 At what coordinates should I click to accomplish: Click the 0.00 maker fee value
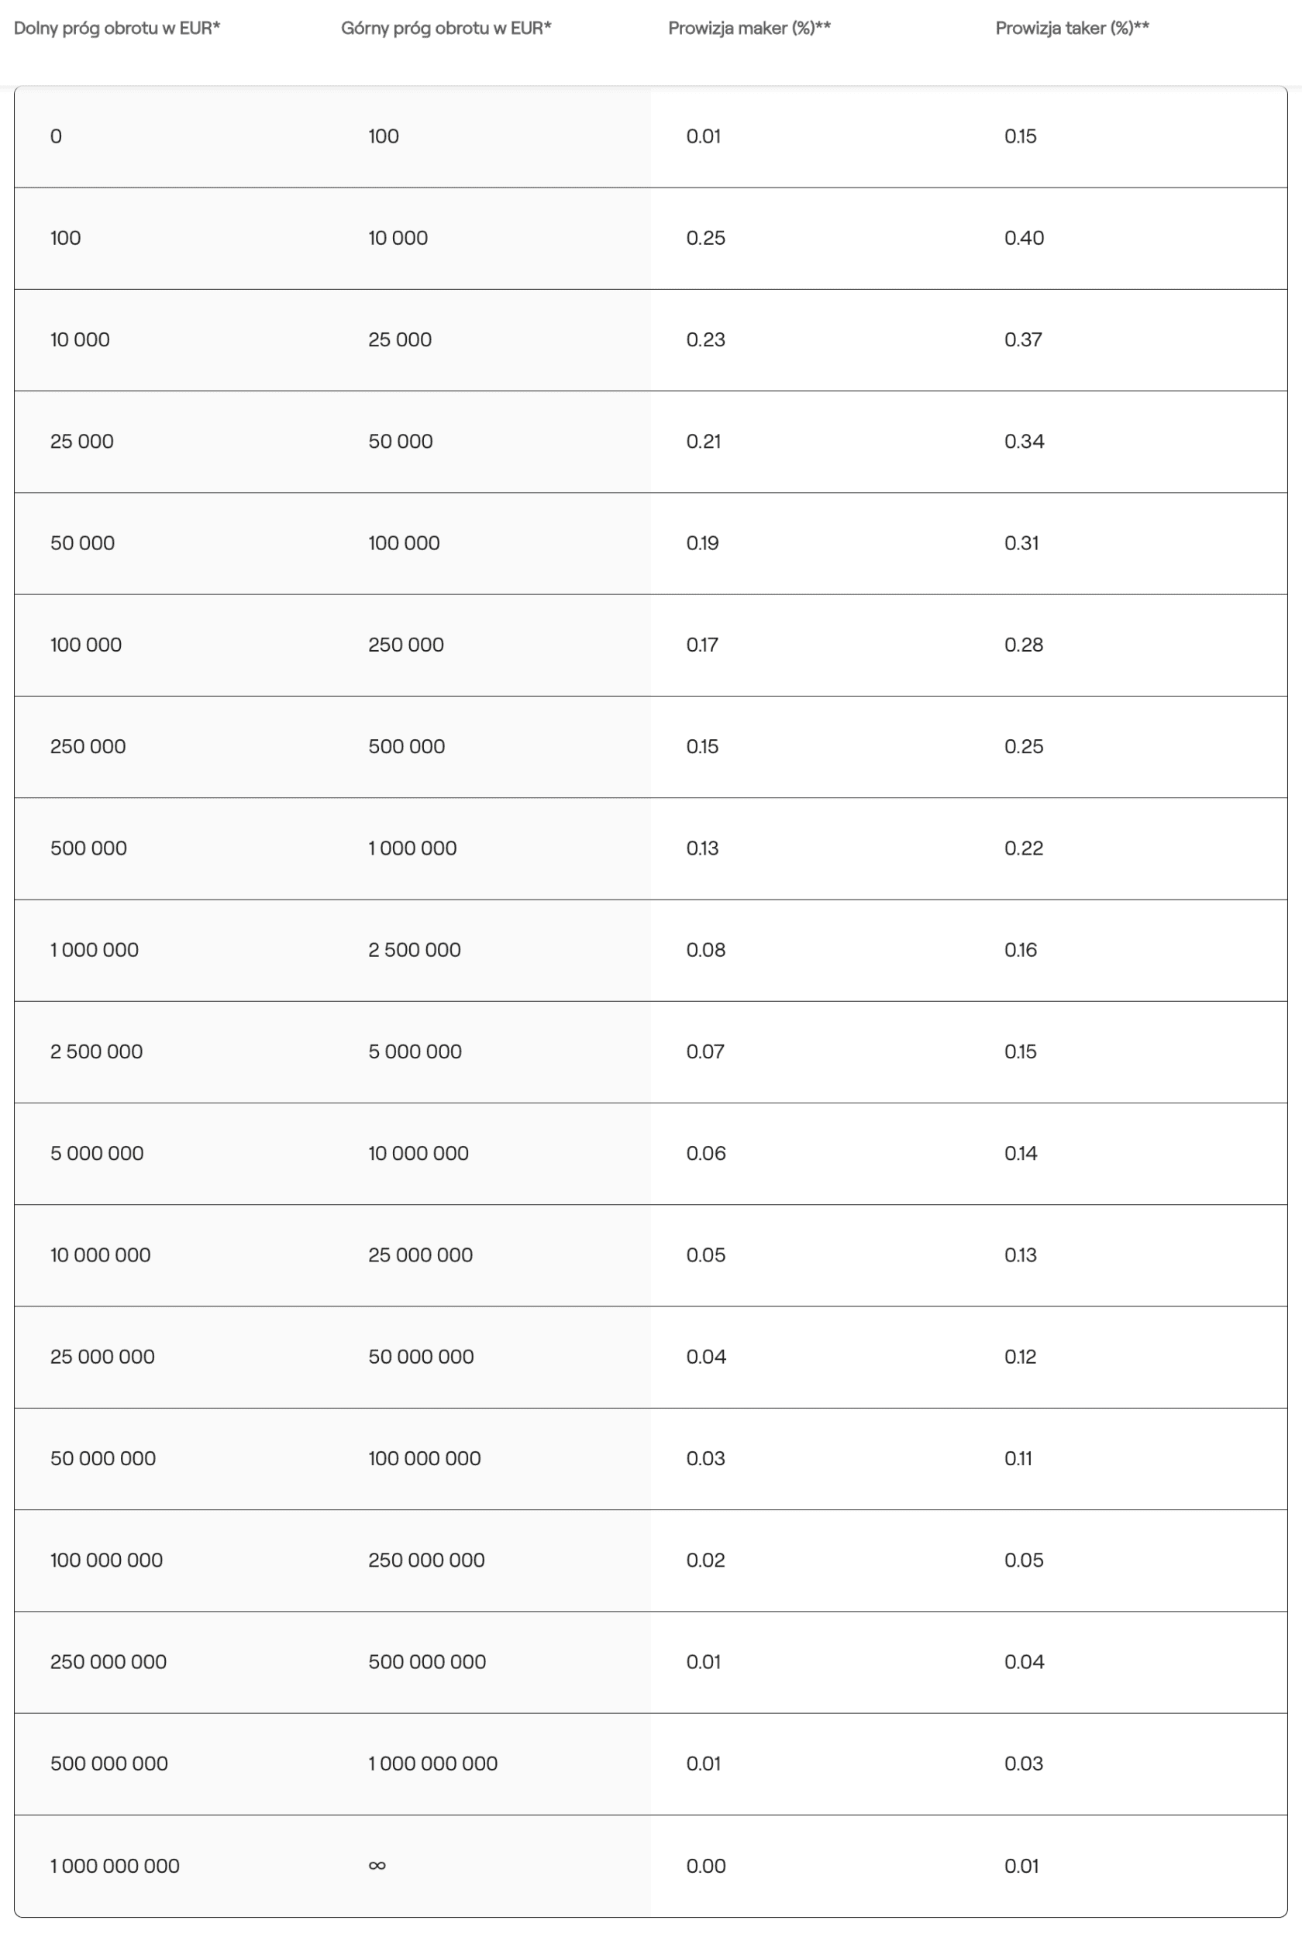(705, 1865)
